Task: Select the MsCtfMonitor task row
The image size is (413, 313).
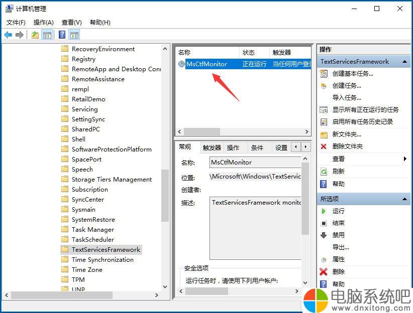Action: click(x=244, y=64)
